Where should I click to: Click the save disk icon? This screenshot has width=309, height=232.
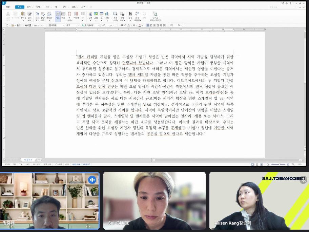(18, 25)
